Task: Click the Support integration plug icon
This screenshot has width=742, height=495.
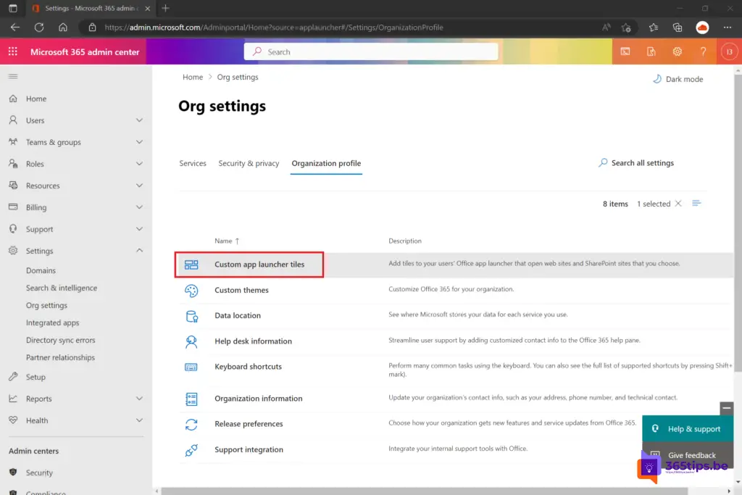Action: click(191, 450)
